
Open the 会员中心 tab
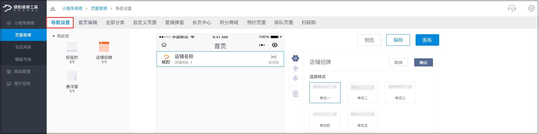pyautogui.click(x=202, y=22)
